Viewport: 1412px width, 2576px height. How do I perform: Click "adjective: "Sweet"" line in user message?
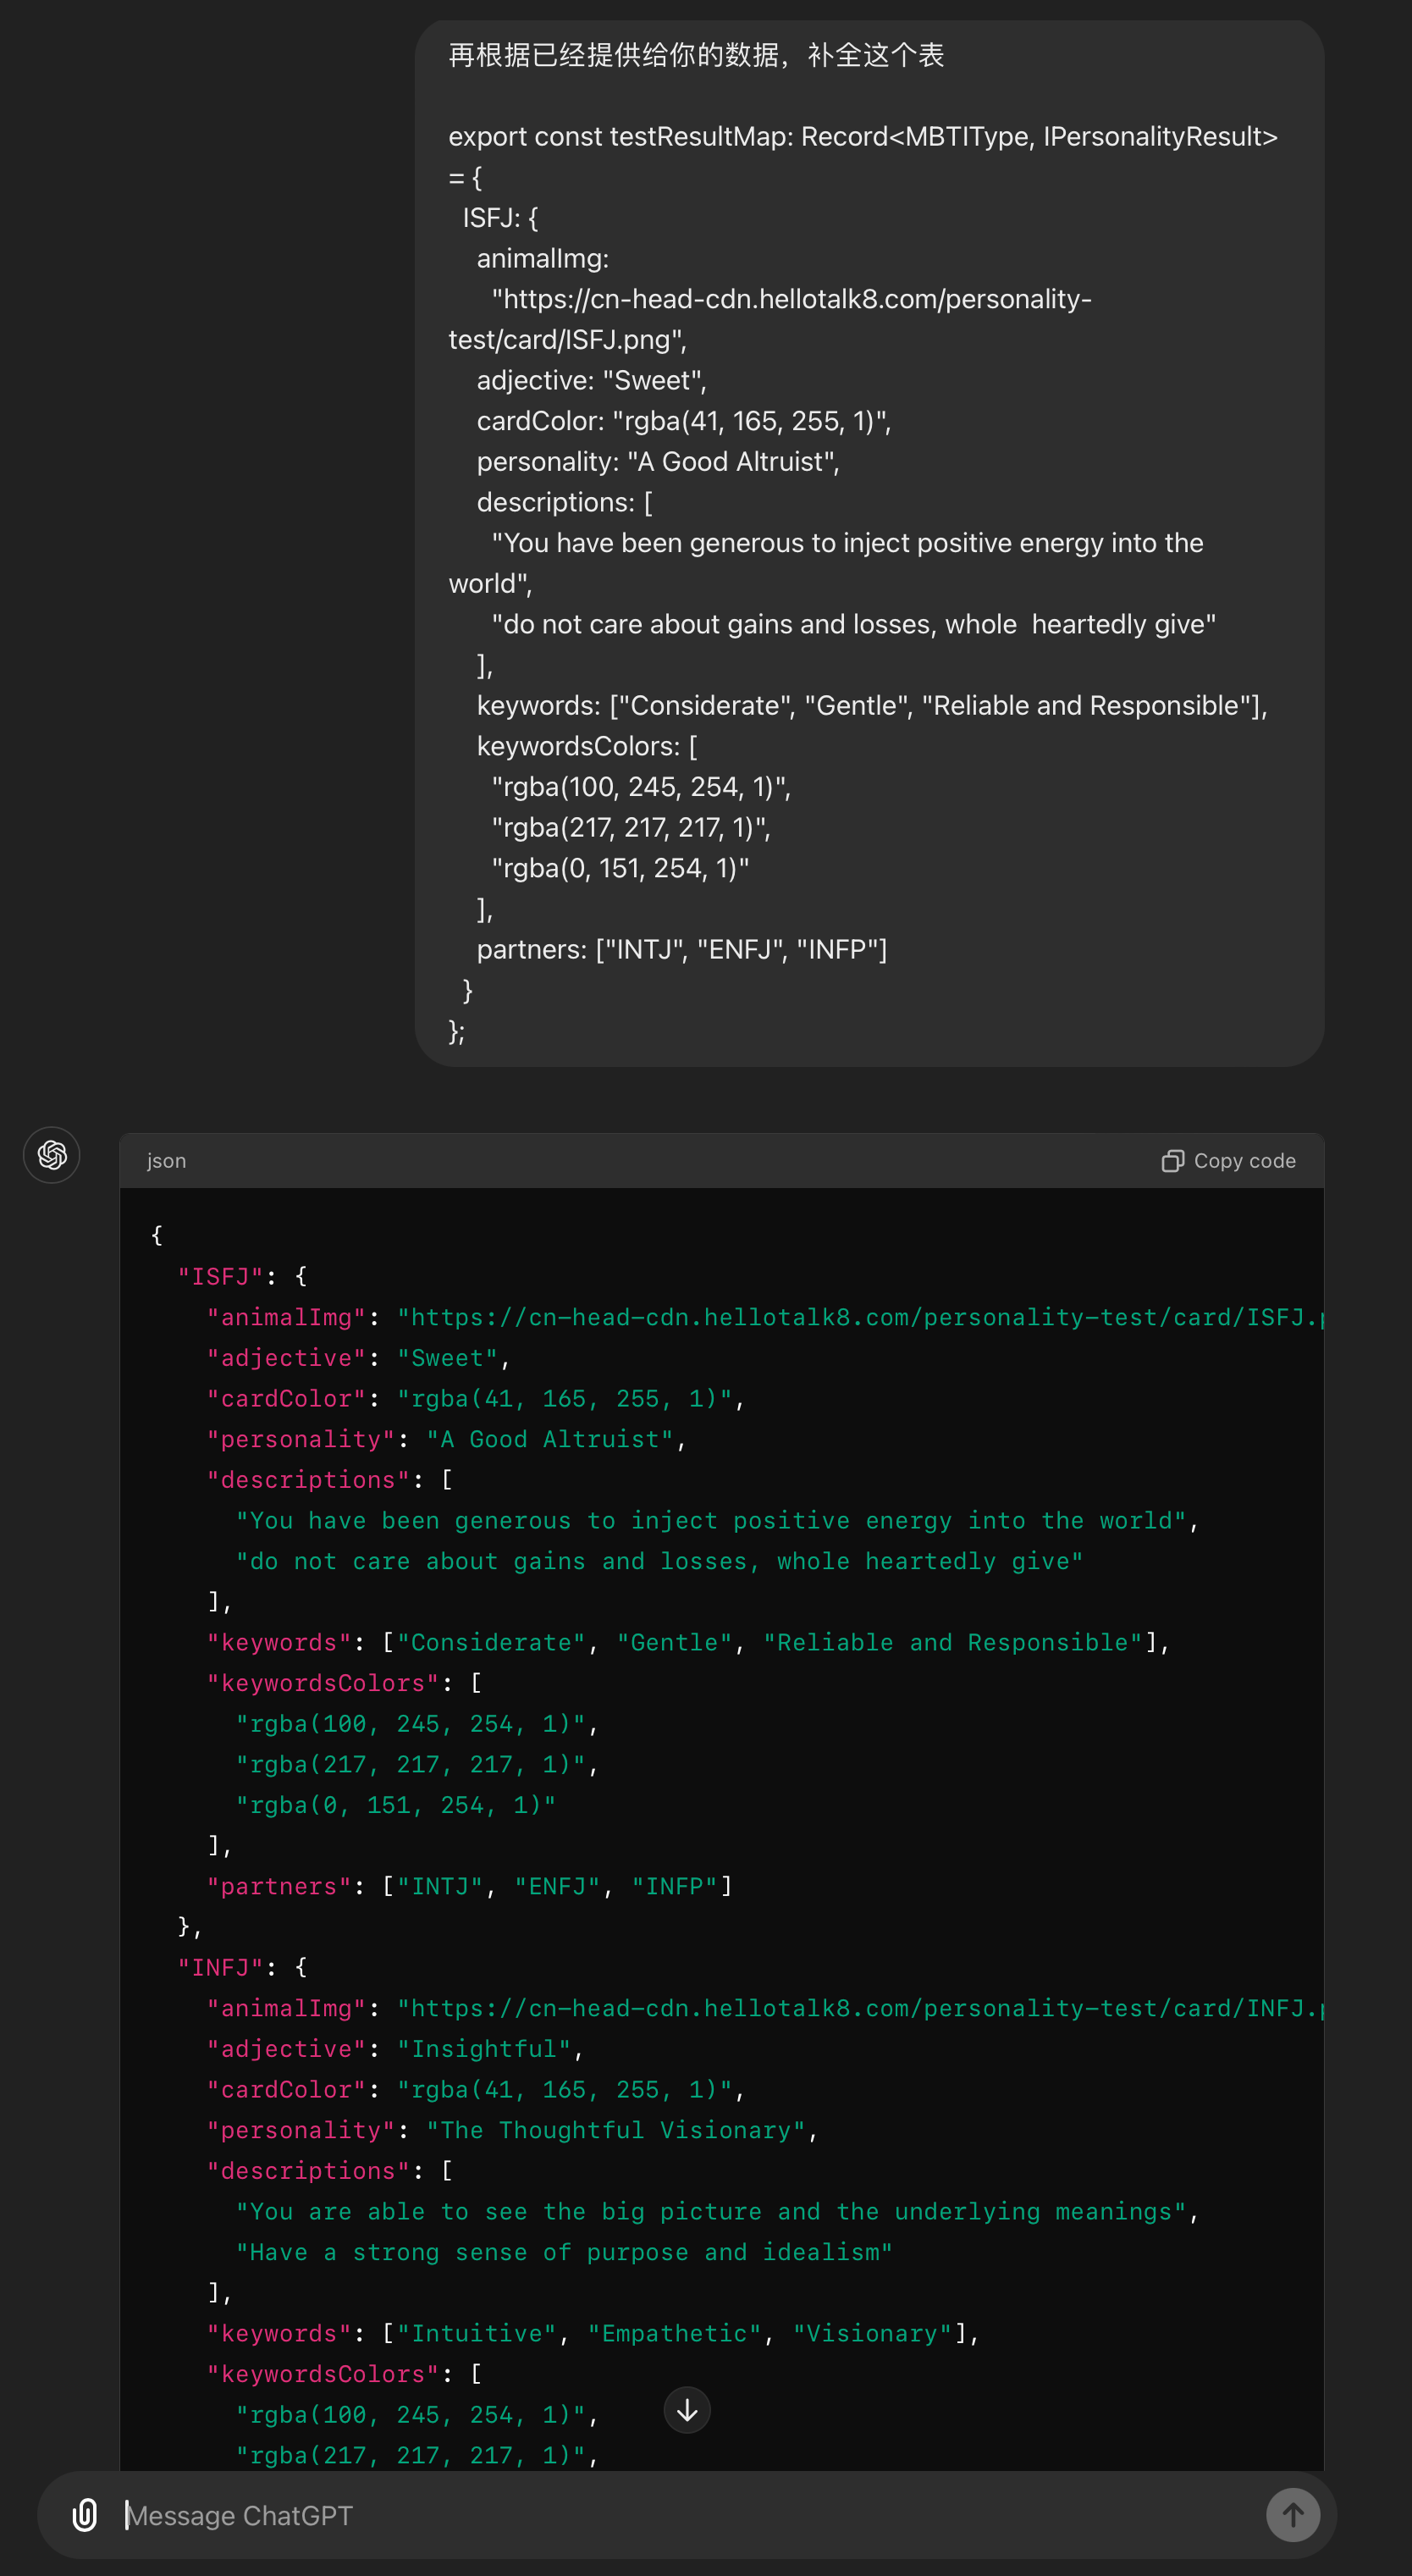click(592, 381)
